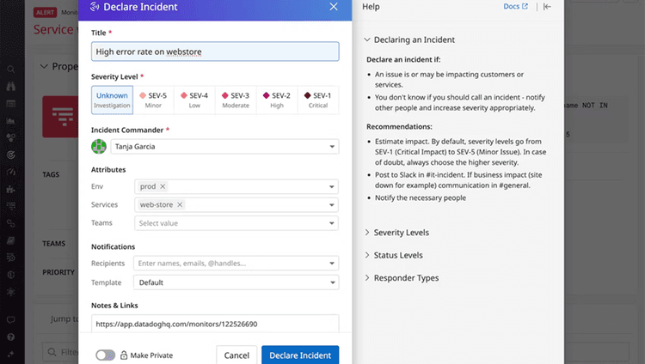Select SEV-5 Minor severity level

pos(153,100)
